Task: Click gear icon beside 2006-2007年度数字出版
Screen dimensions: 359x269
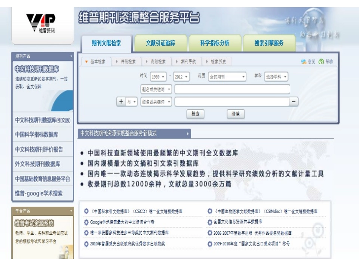Action: coord(210,233)
